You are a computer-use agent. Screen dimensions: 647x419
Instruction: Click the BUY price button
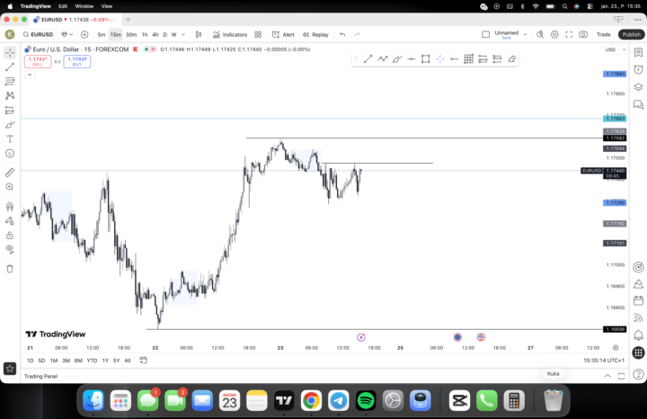coord(77,61)
